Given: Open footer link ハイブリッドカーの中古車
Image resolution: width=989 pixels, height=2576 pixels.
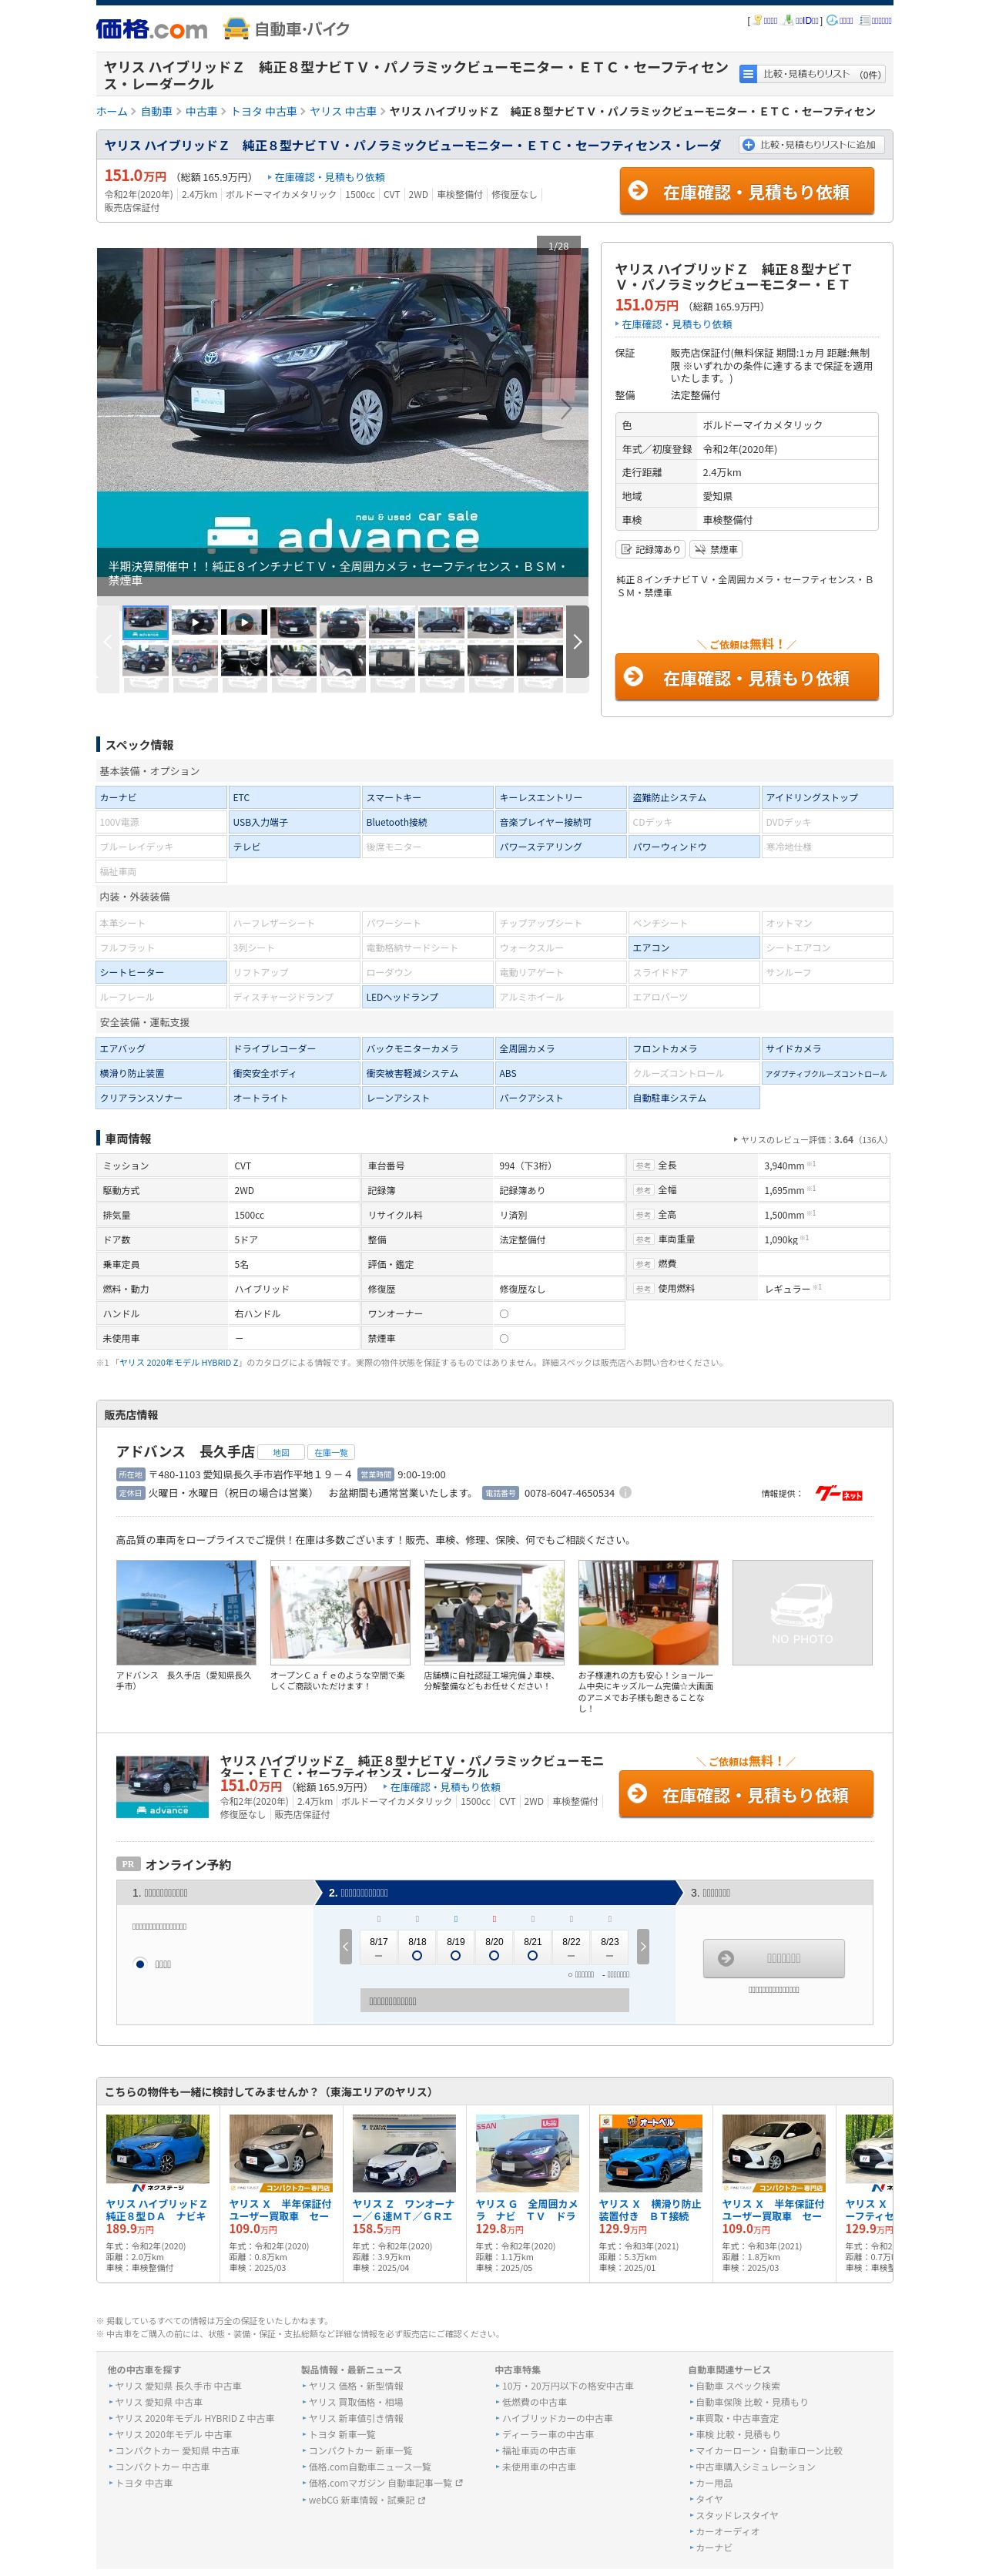Looking at the screenshot, I should tap(557, 2418).
